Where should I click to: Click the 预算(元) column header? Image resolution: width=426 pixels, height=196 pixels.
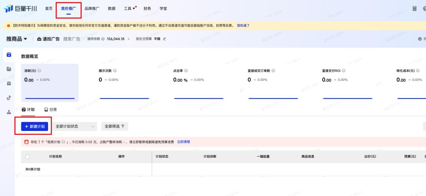[410, 157]
